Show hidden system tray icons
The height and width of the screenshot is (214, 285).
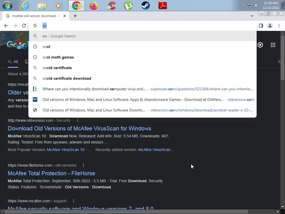[243, 5]
